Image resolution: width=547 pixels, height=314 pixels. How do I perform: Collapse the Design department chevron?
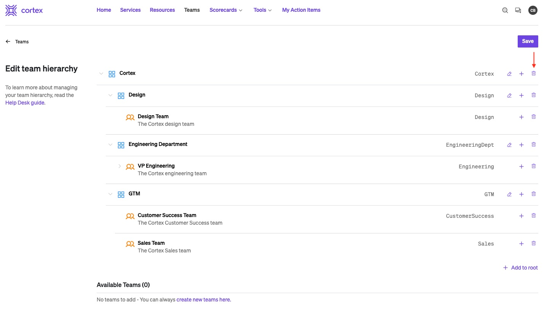[x=110, y=95]
